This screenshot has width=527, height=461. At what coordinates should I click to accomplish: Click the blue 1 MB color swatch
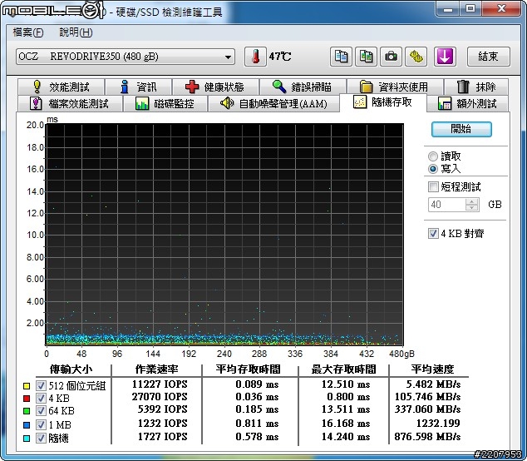click(27, 425)
